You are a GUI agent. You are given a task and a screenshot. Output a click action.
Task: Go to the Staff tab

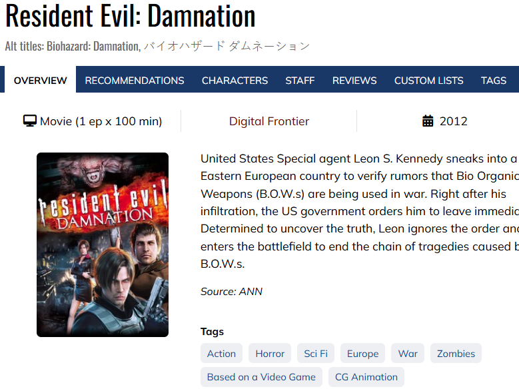coord(300,81)
